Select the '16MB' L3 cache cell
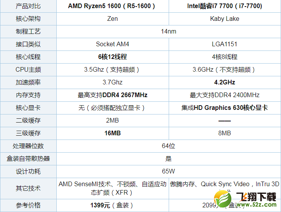The height and width of the screenshot is (212, 281). point(113,133)
